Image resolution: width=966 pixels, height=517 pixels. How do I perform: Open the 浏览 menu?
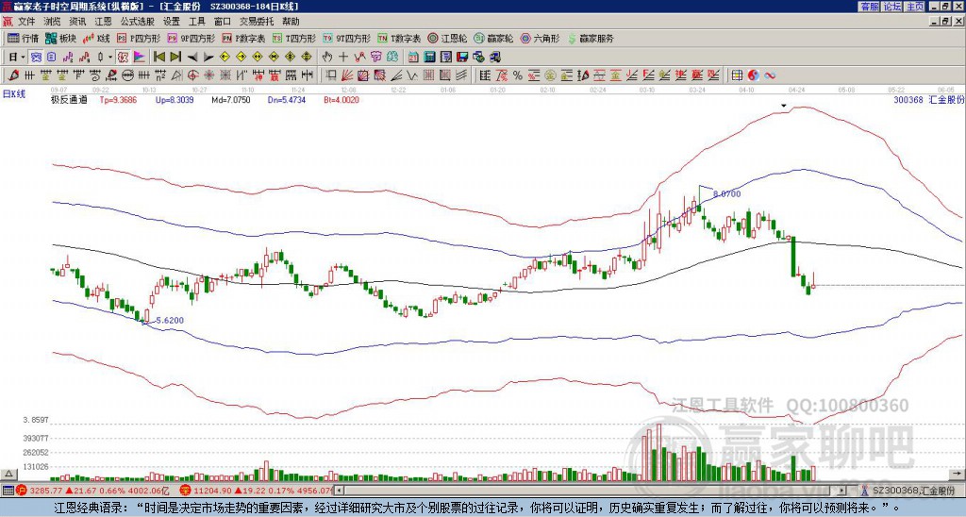click(53, 22)
